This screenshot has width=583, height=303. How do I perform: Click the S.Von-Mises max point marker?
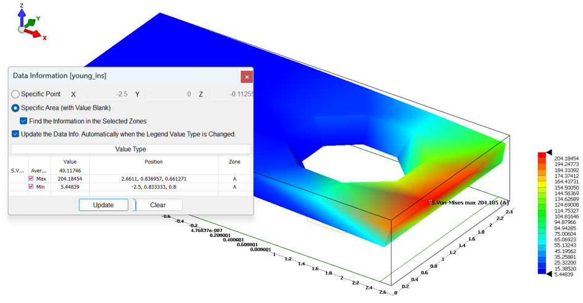coord(431,202)
